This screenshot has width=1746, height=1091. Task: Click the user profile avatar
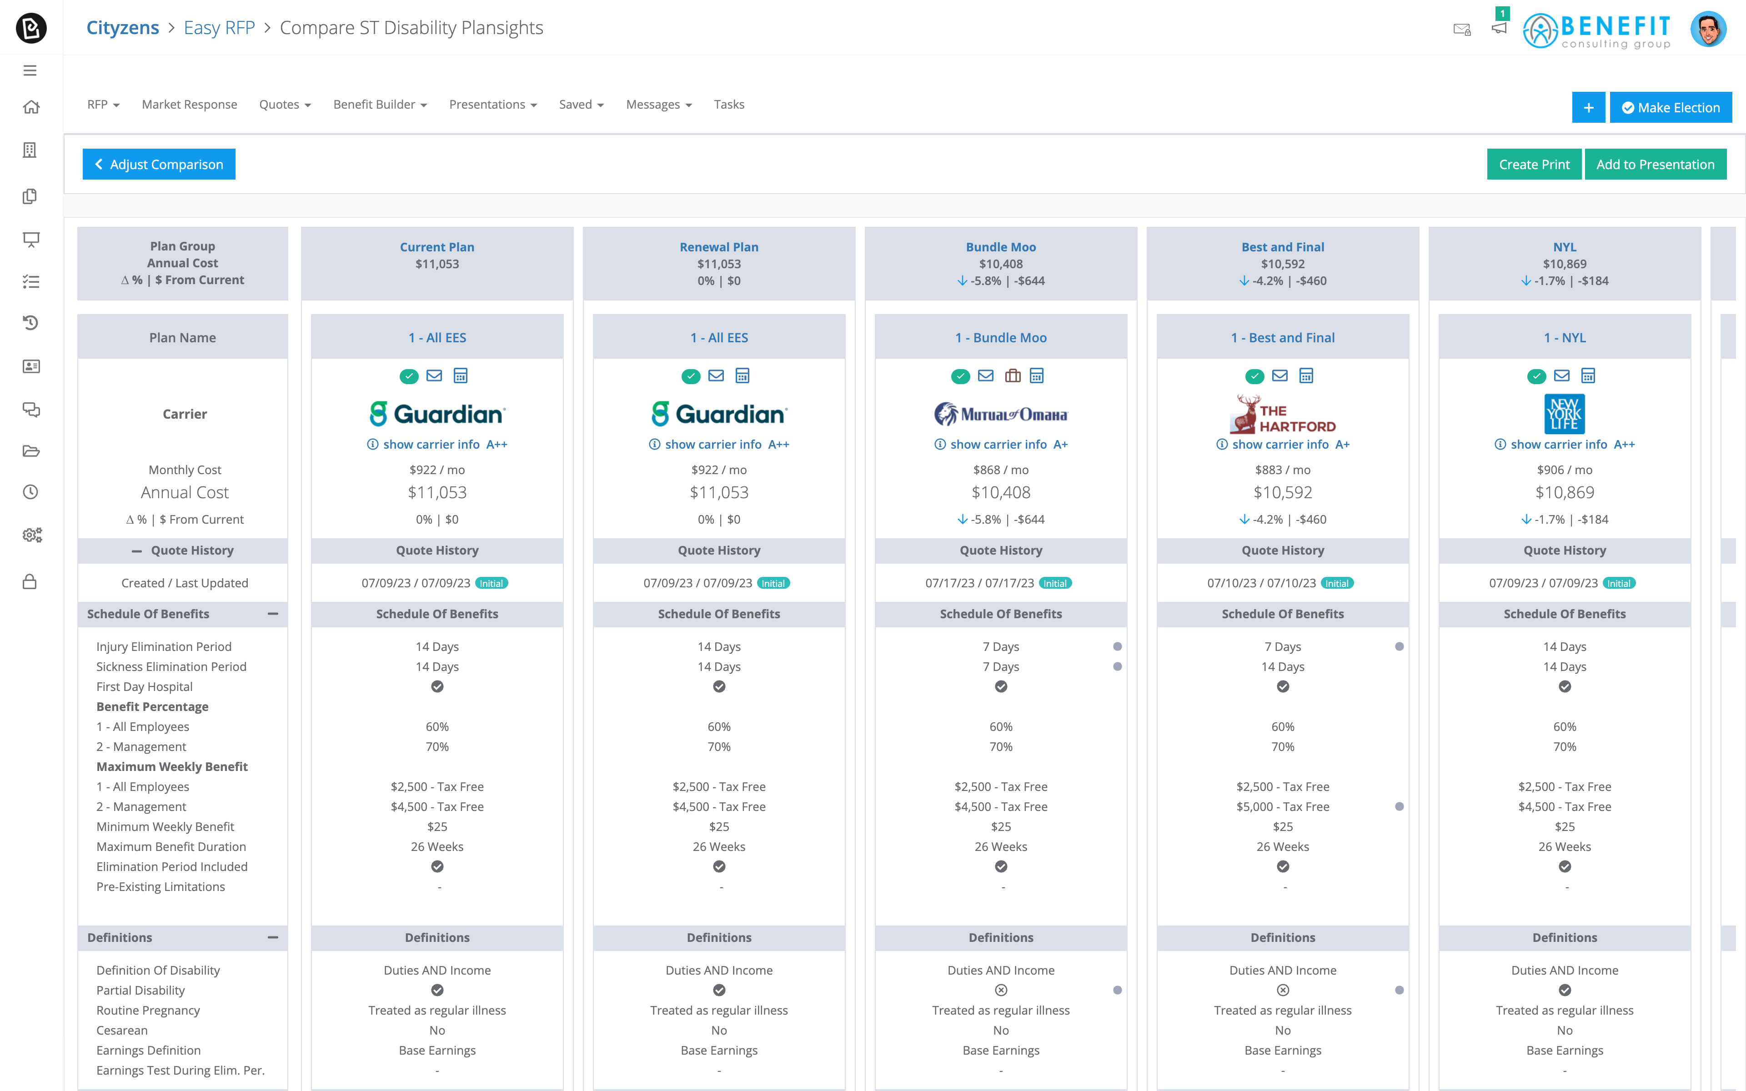point(1708,30)
